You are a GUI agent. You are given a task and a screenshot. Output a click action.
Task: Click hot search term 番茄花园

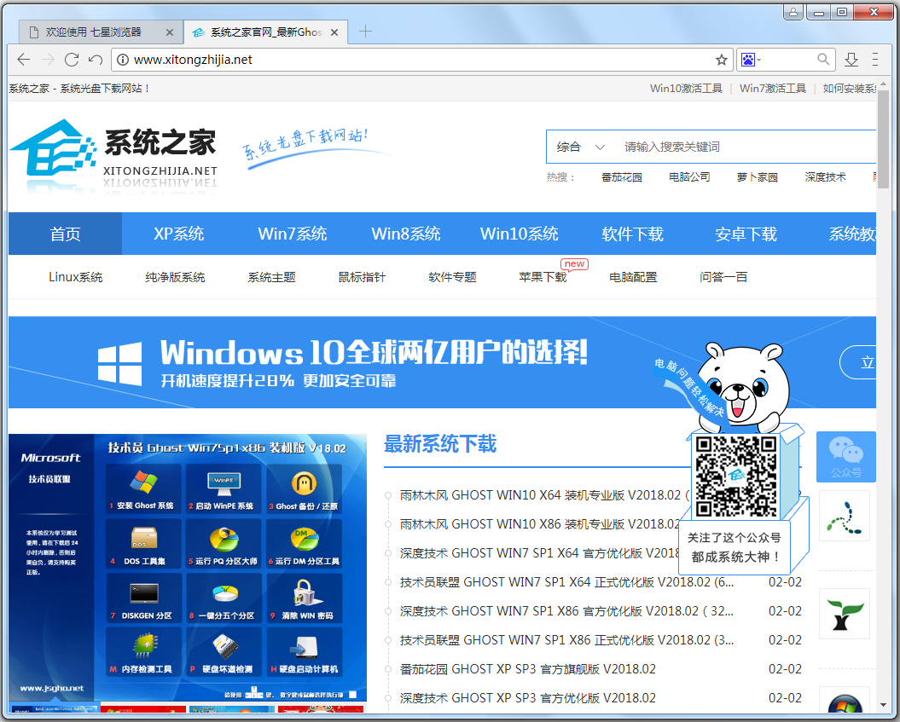621,177
